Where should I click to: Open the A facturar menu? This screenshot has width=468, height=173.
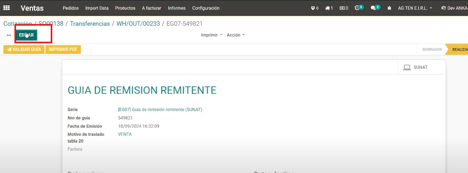(x=152, y=8)
